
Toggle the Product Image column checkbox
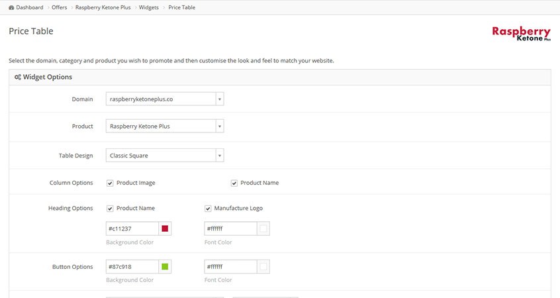coord(110,183)
